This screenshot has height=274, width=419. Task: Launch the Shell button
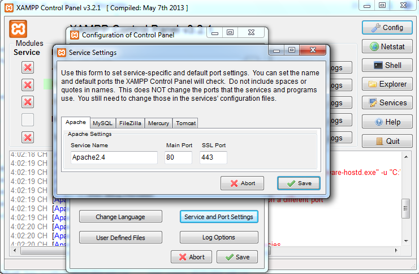point(387,65)
